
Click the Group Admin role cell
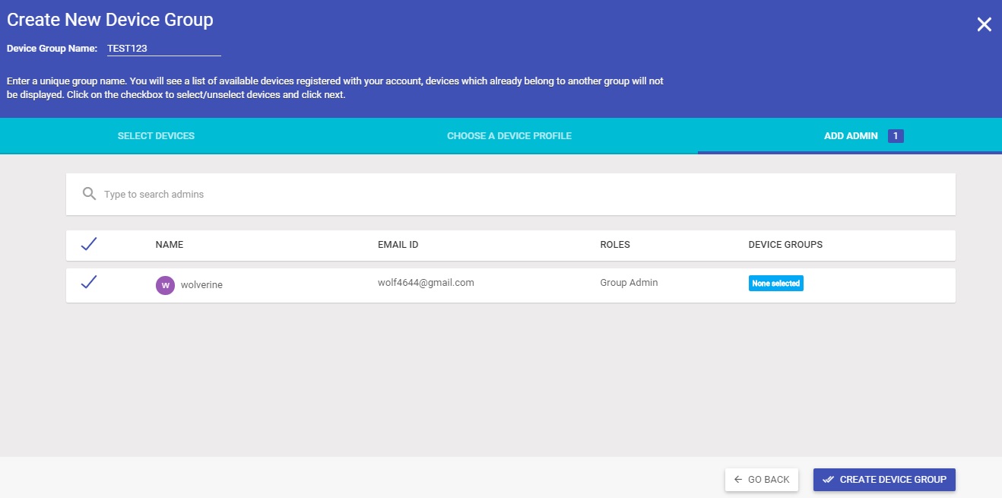[x=629, y=282]
